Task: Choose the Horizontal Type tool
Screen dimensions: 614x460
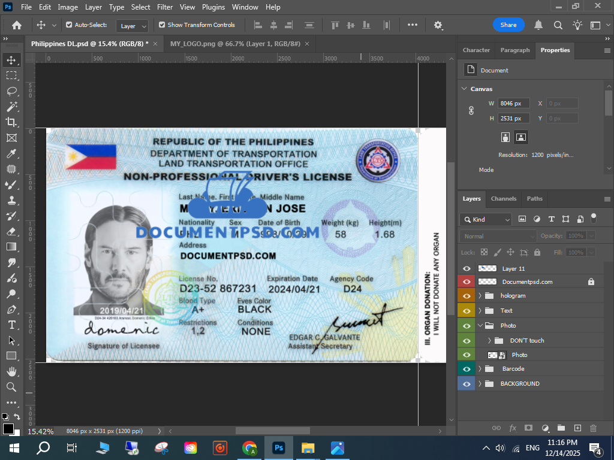Action: 11,325
